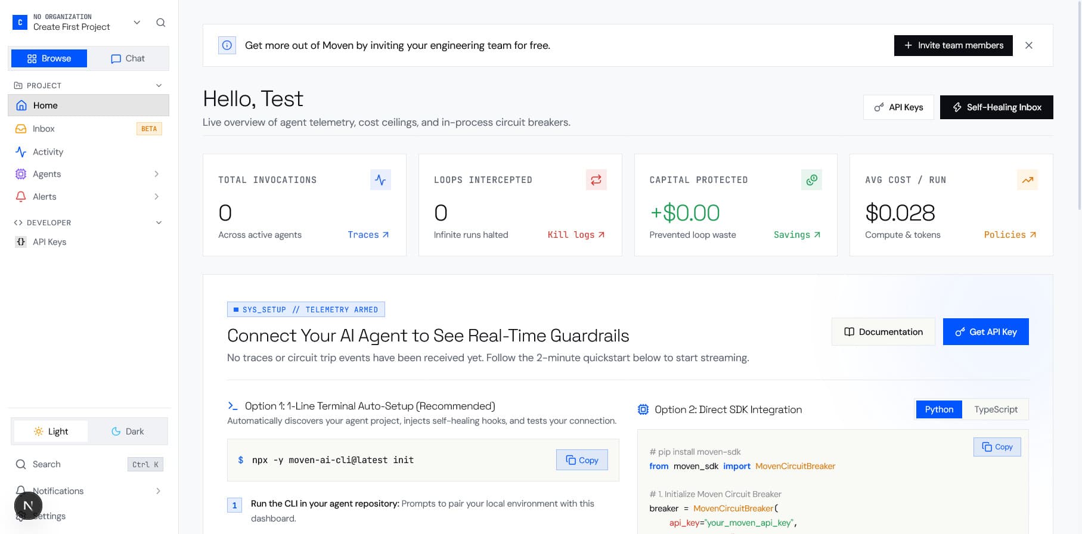
Task: Click the API Keys braces icon in sidebar
Action: 21,242
